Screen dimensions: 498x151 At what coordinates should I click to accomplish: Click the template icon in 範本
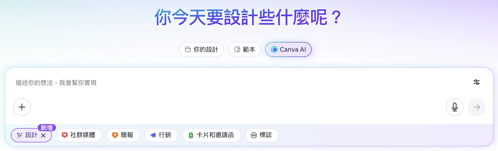[x=237, y=49]
